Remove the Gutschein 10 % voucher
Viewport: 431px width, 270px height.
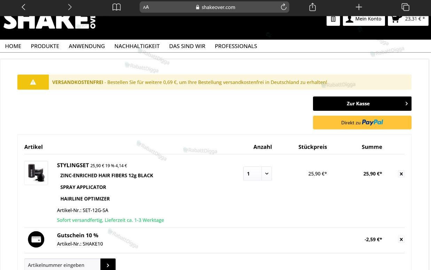pyautogui.click(x=401, y=239)
